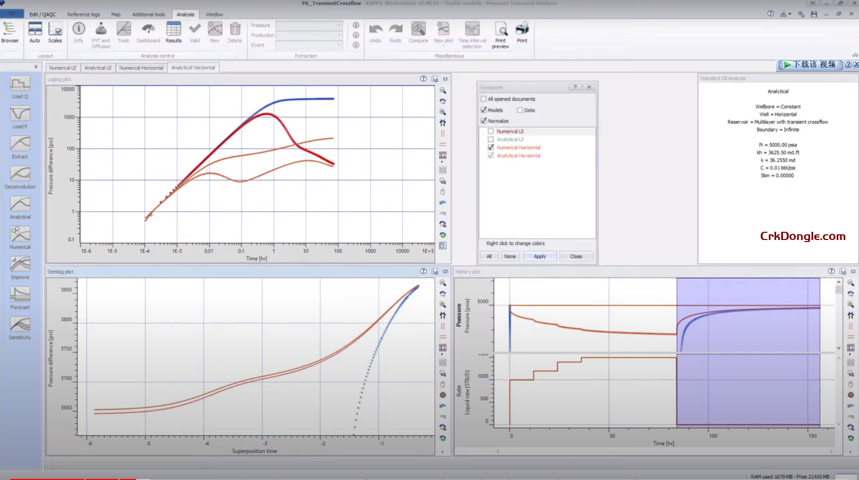Open the Additional tools ribbon tab
The image size is (859, 480).
[149, 14]
